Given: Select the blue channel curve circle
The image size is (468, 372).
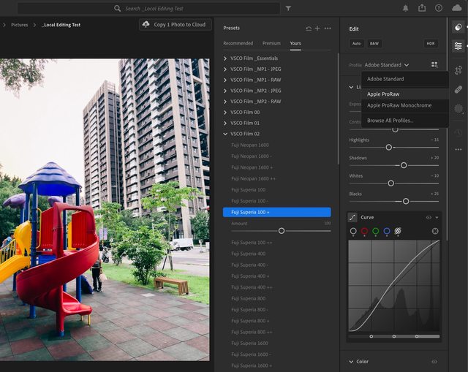Looking at the screenshot, I should click(x=386, y=231).
